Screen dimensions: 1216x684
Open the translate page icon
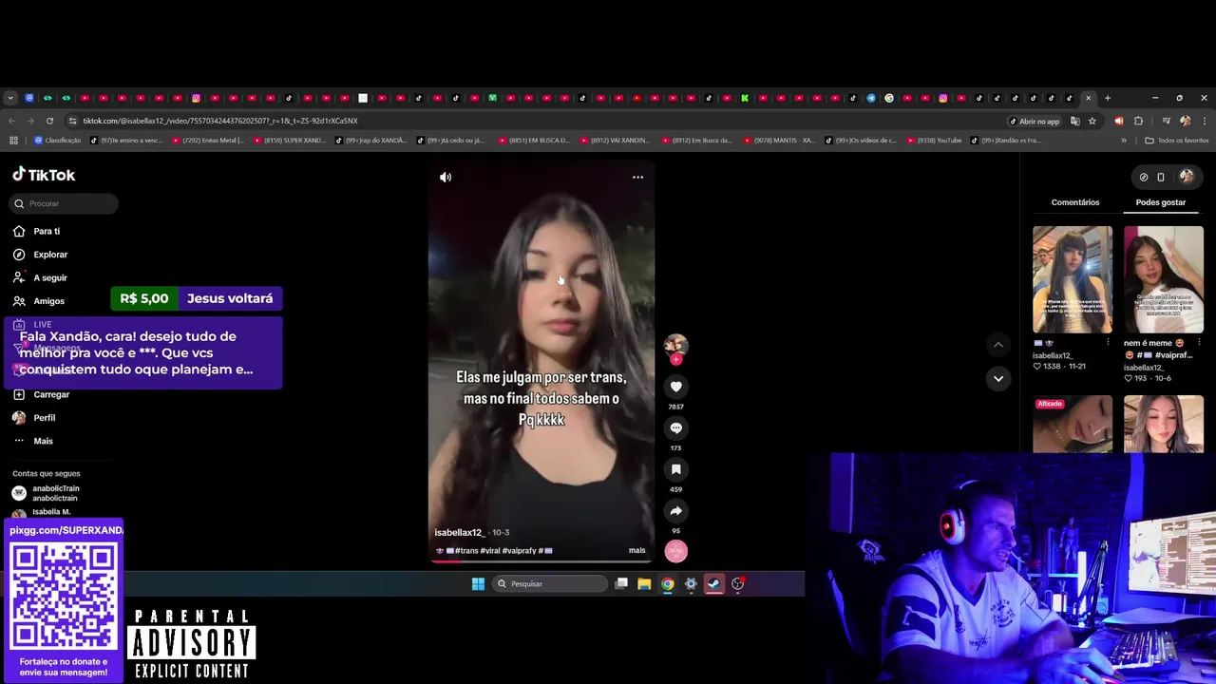coord(1074,121)
